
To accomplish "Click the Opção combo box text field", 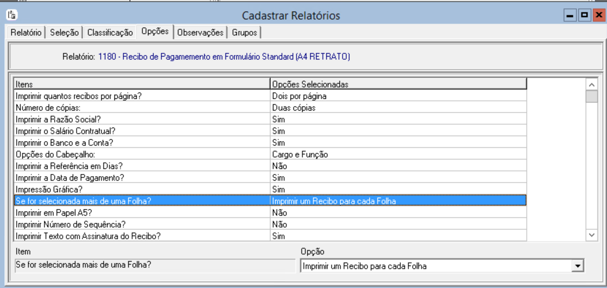I will coord(436,266).
